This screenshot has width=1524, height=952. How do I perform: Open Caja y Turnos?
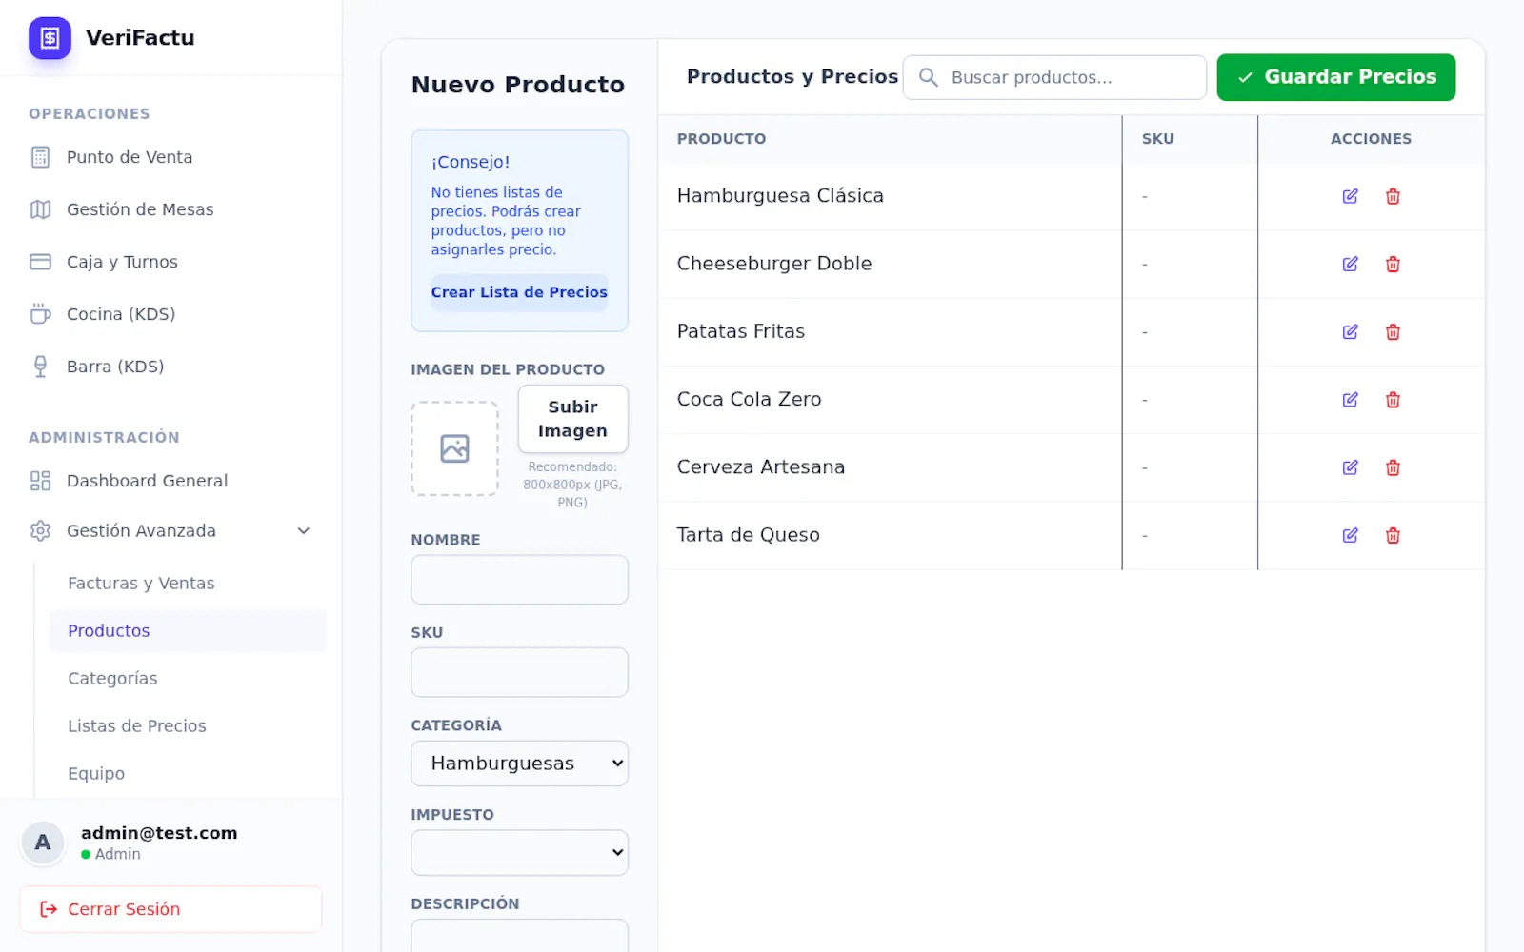(x=171, y=262)
